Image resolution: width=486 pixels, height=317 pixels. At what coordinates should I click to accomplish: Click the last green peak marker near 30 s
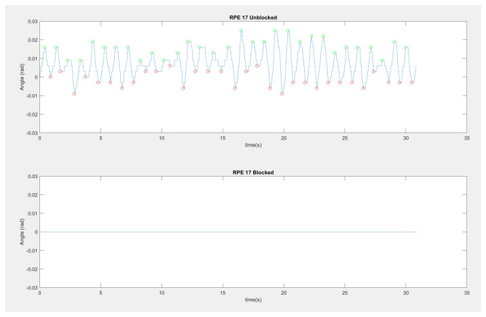(x=406, y=47)
